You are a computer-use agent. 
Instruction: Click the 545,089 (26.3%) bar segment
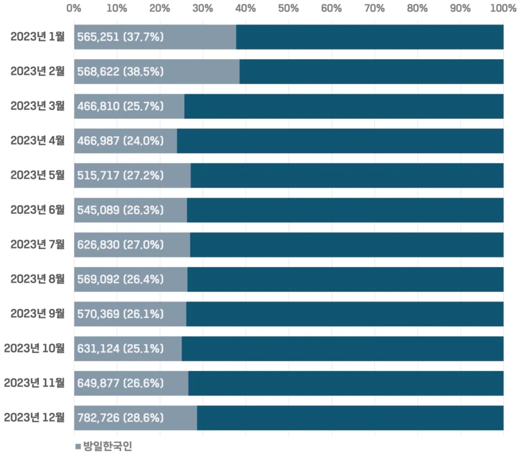click(130, 210)
